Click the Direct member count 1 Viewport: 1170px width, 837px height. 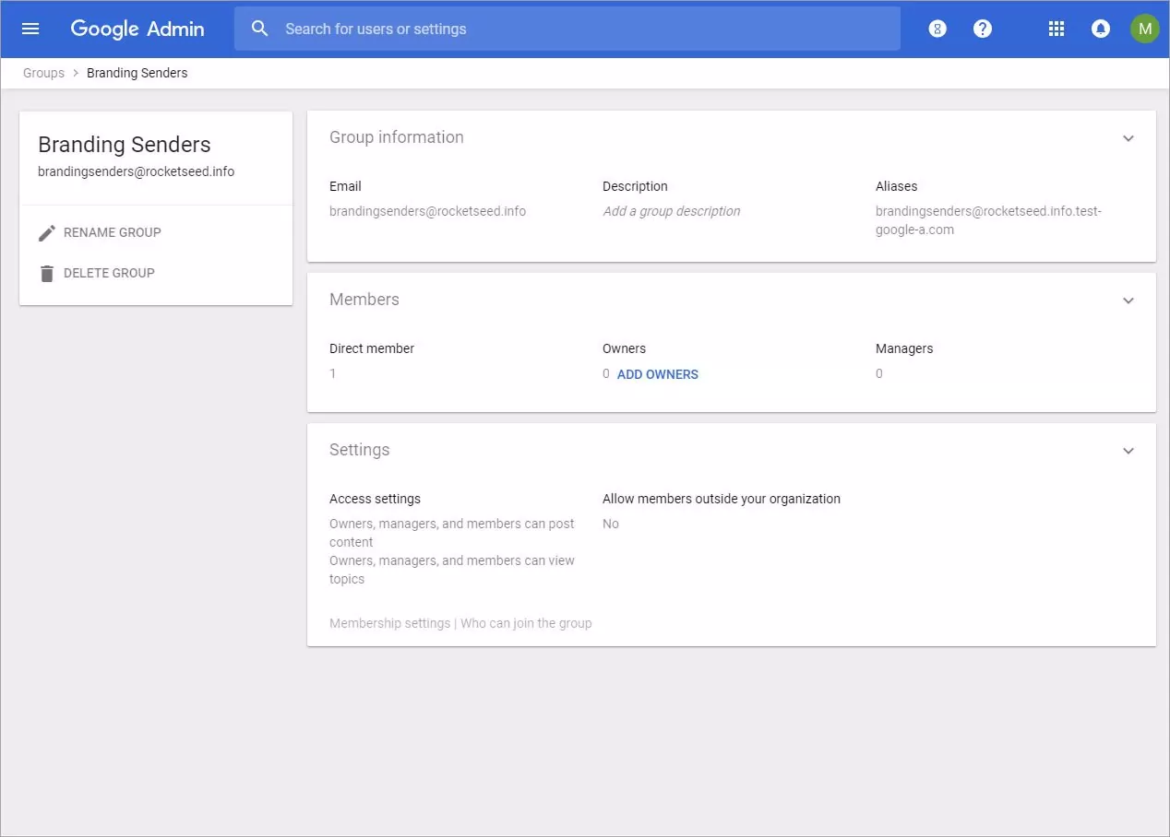pyautogui.click(x=333, y=373)
